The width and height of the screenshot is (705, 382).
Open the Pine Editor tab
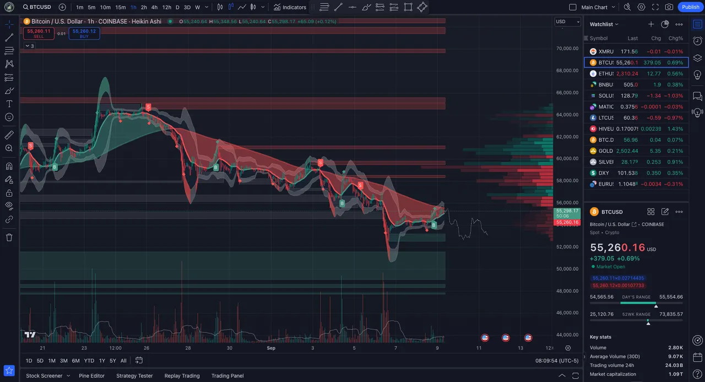91,376
